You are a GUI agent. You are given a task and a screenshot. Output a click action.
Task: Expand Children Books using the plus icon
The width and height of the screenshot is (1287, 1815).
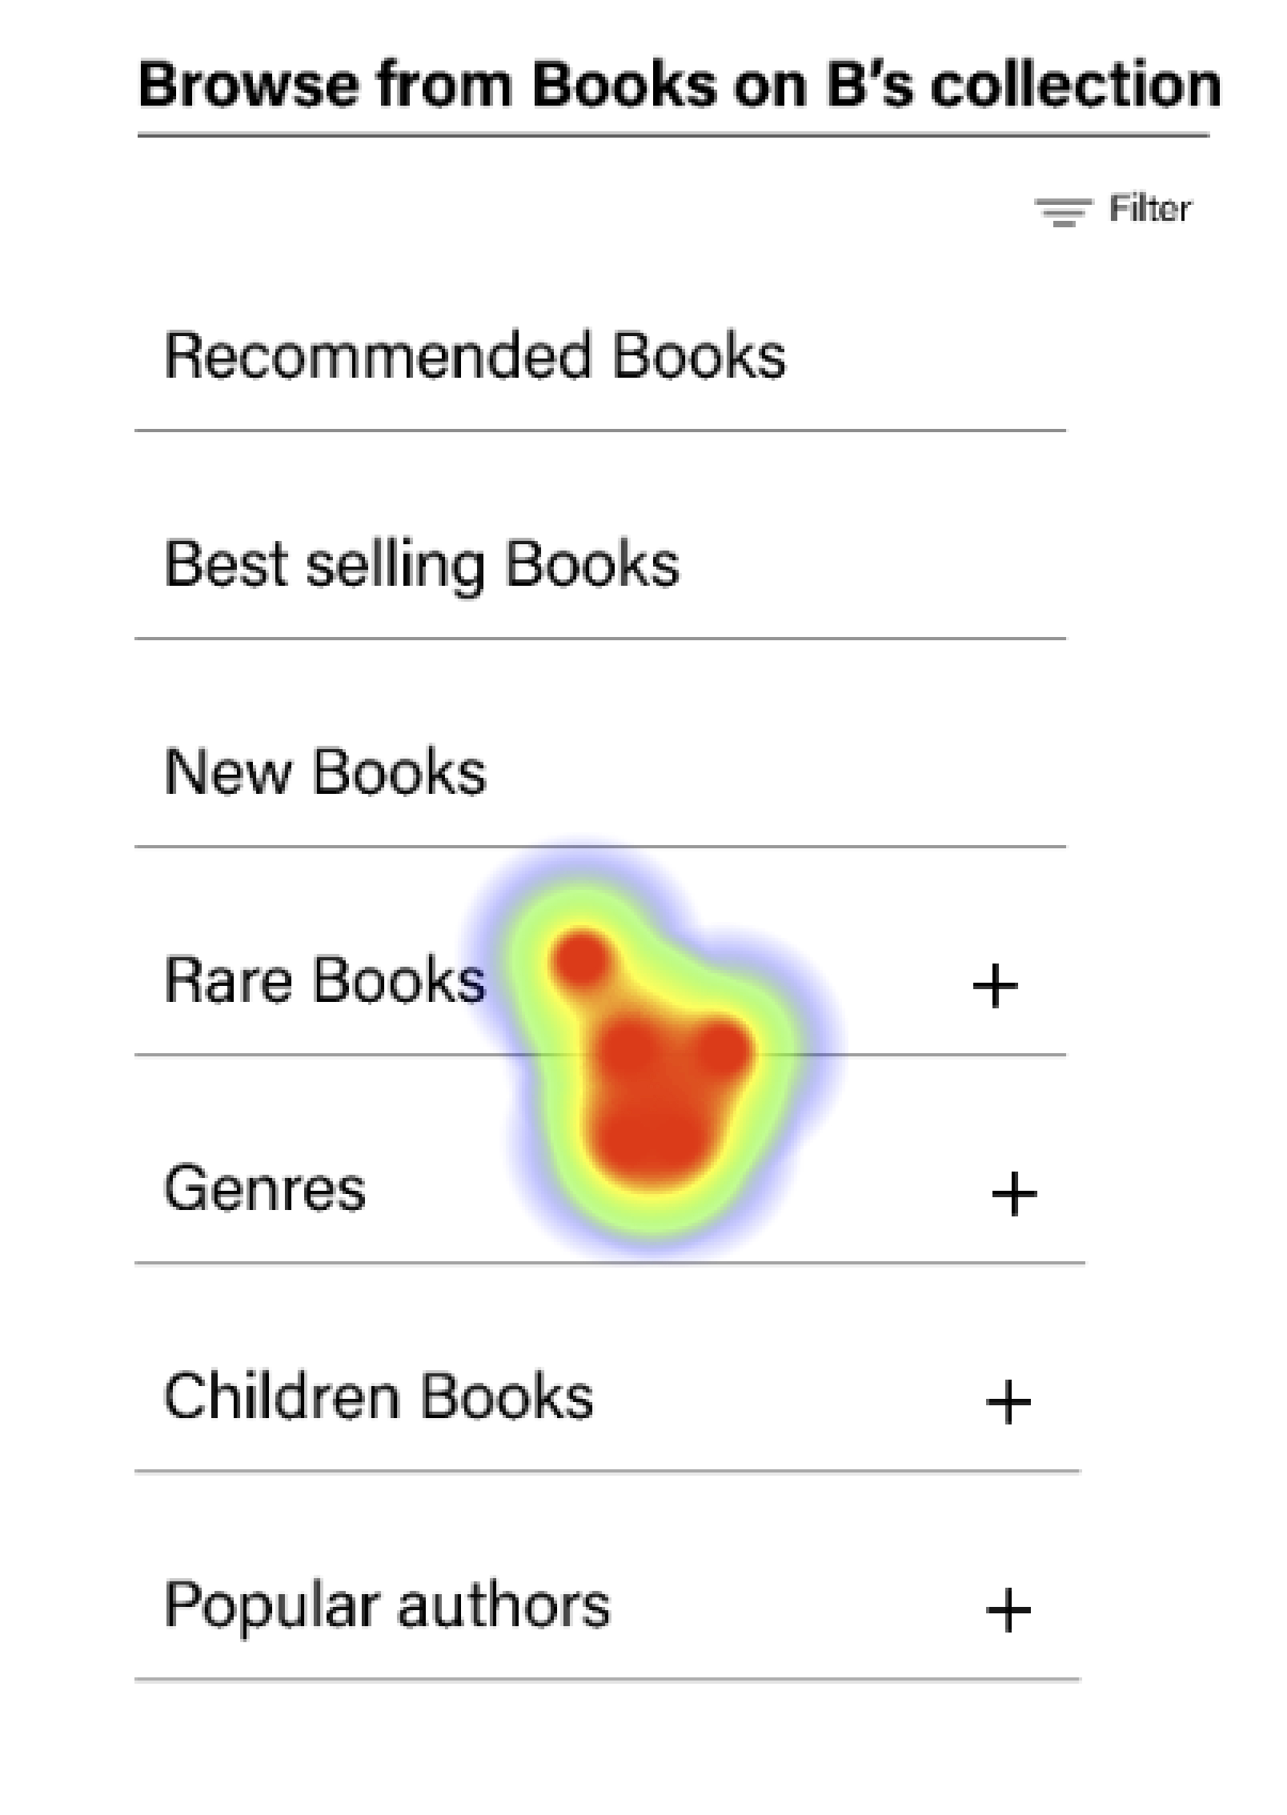pyautogui.click(x=1008, y=1402)
